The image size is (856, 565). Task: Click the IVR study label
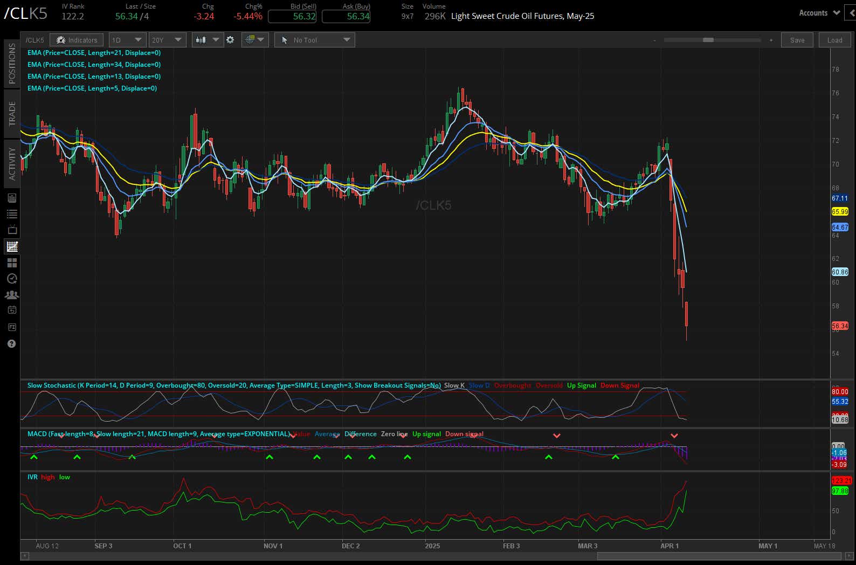point(32,477)
